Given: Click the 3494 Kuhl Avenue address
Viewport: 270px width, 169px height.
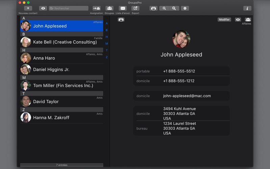Looking at the screenshot, I should (180, 114).
